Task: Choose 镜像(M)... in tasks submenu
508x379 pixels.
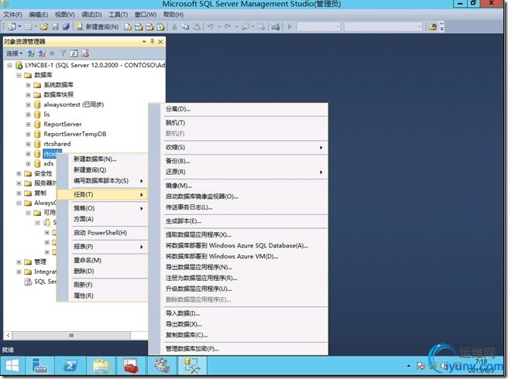Action: [238, 186]
